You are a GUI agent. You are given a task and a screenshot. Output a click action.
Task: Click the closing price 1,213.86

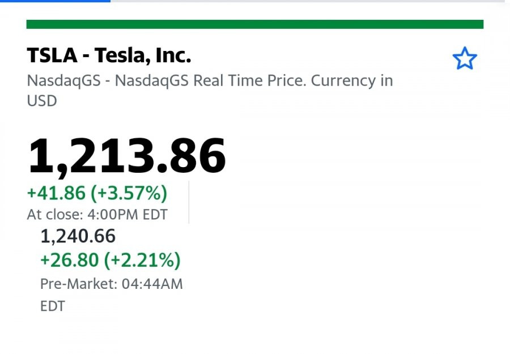pyautogui.click(x=126, y=156)
